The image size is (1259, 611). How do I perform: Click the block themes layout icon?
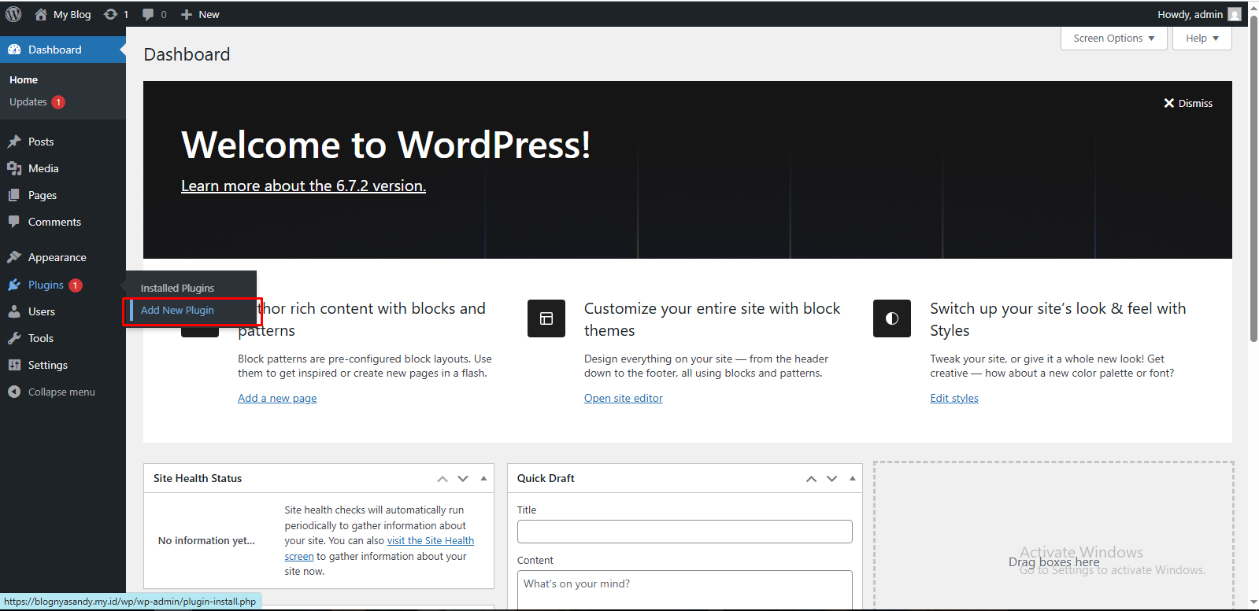click(546, 318)
